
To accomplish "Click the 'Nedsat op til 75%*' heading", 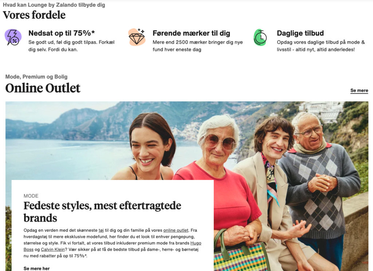I will [x=62, y=33].
